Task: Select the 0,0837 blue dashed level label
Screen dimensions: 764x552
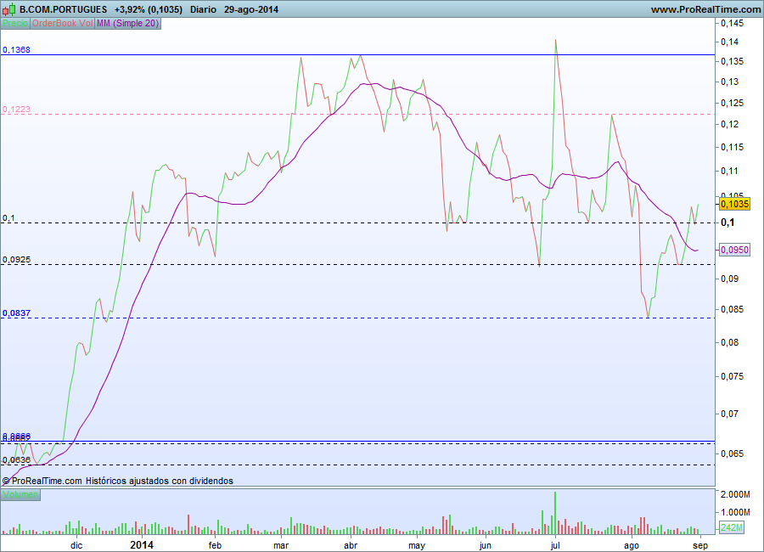Action: point(16,313)
